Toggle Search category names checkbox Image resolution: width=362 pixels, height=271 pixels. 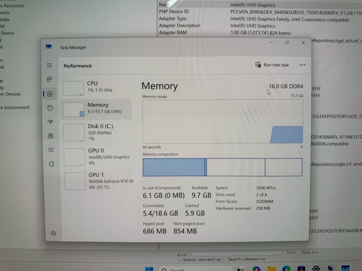[x=224, y=259]
